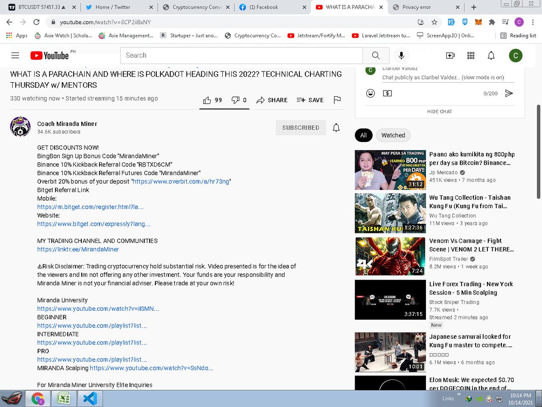Switch to the BTCUSDT tab
Screen dimensions: 542x407
[x=42, y=7]
